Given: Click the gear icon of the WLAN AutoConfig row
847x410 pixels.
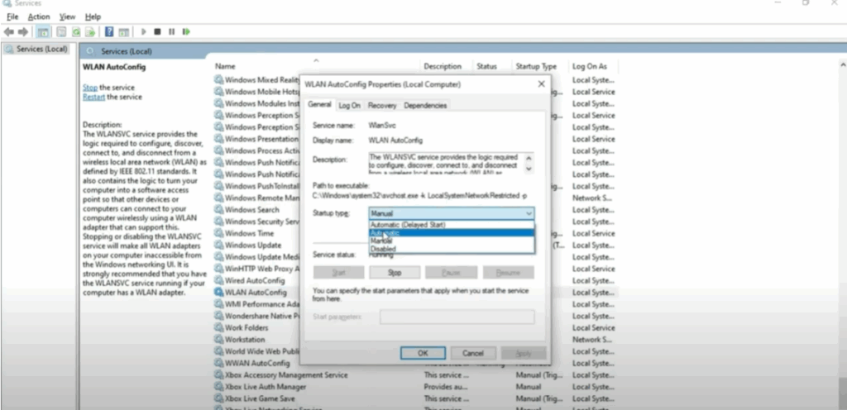Looking at the screenshot, I should click(218, 293).
